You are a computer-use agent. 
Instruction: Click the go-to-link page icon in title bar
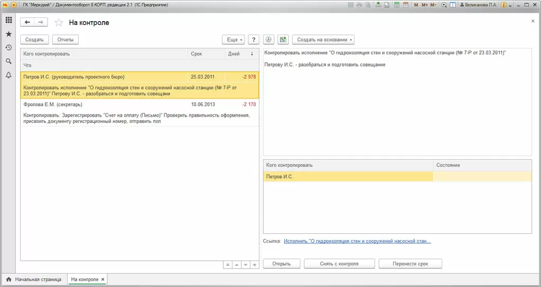[x=387, y=5]
